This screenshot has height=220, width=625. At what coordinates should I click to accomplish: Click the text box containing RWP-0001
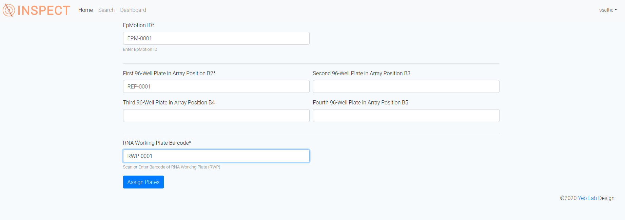pyautogui.click(x=216, y=156)
